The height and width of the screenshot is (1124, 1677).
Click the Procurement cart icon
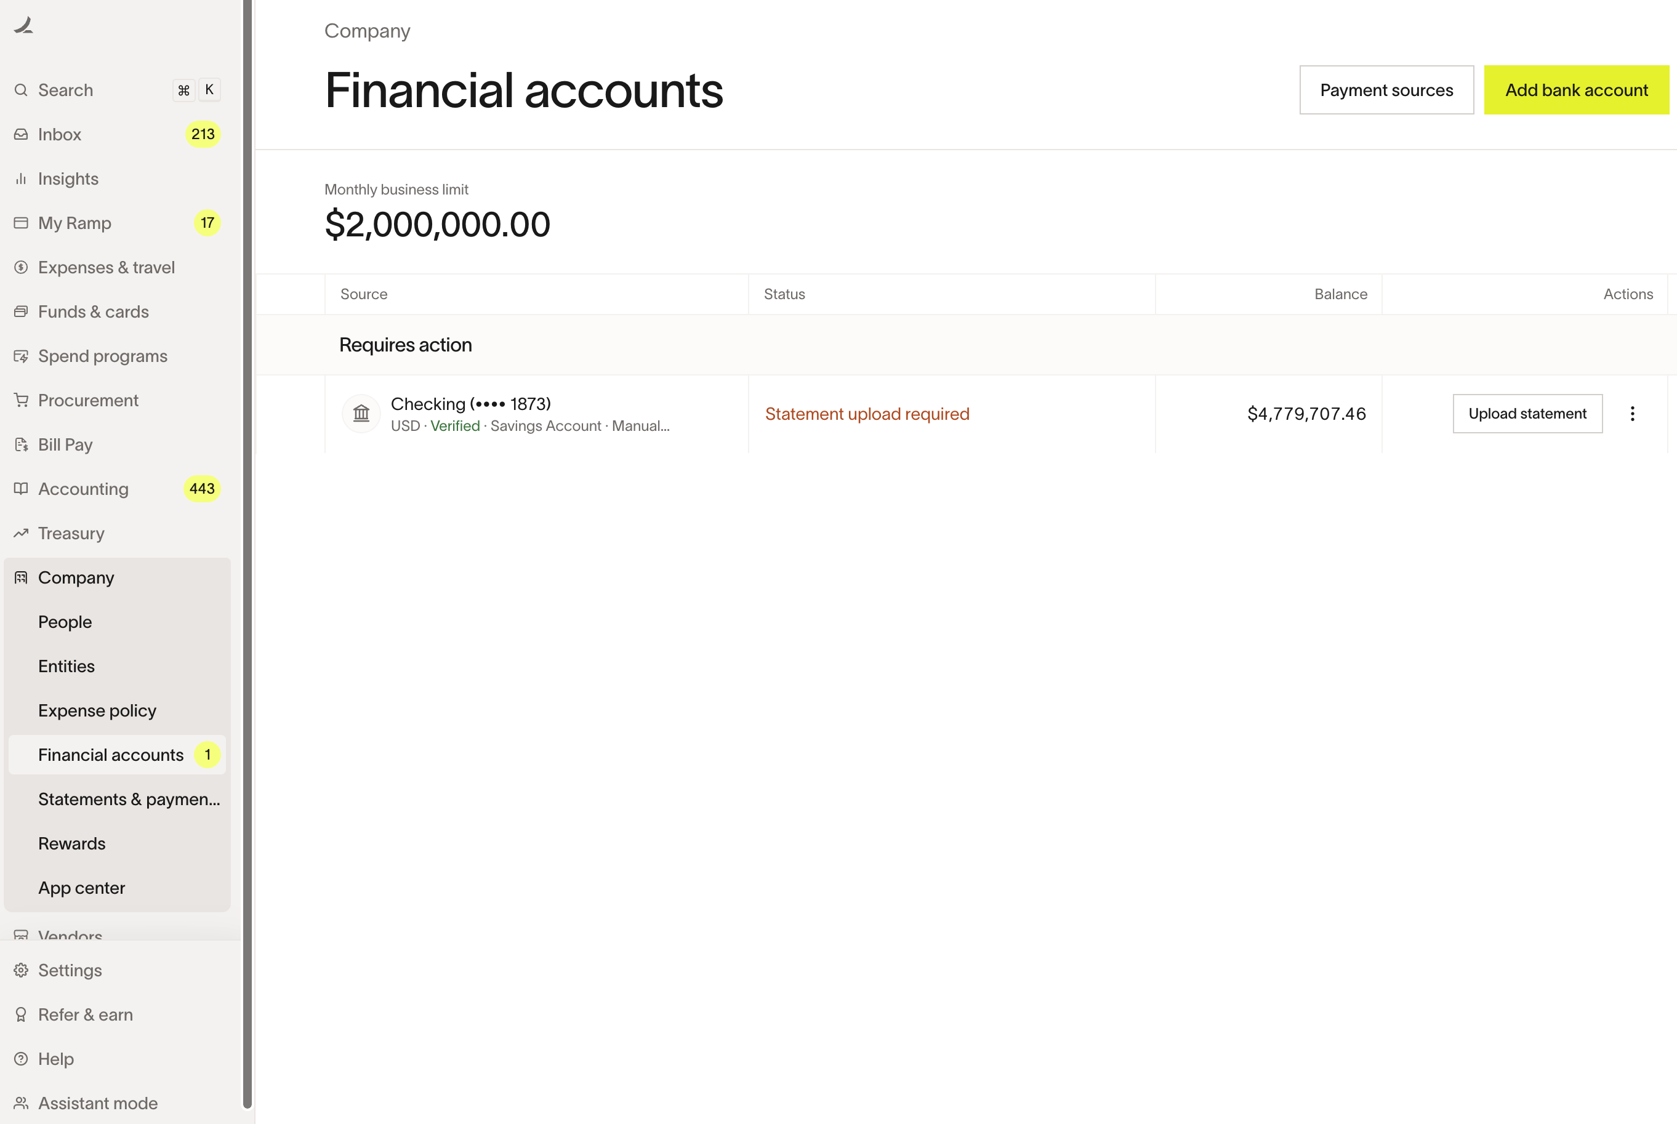(21, 400)
